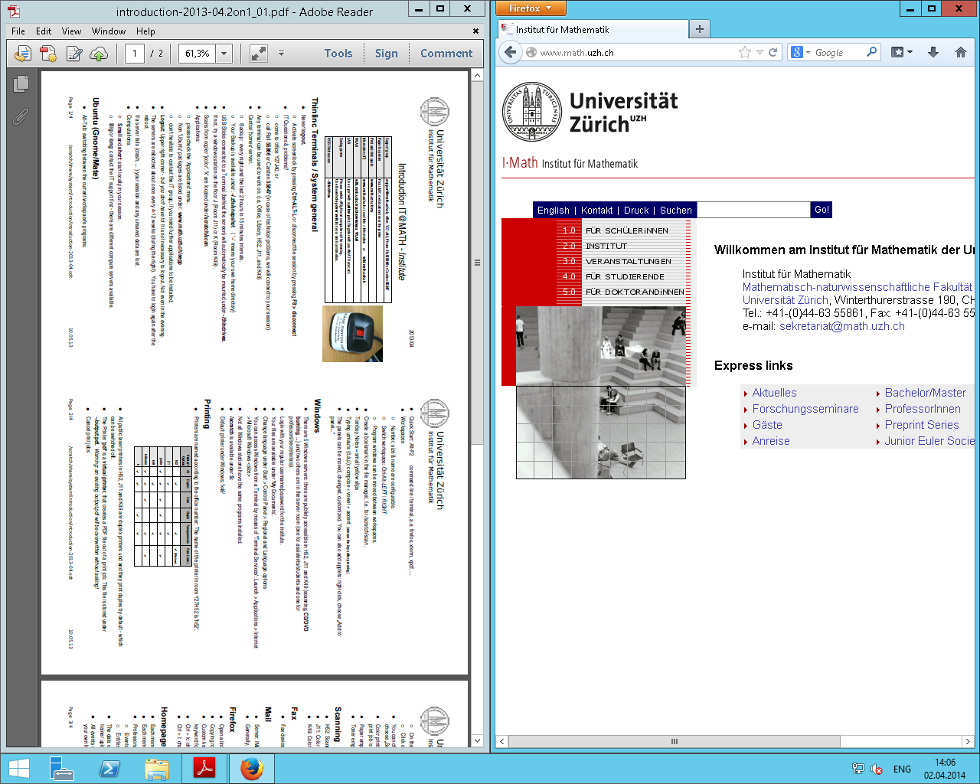Screen dimensions: 980x784
Task: Open the Window menu
Action: pyautogui.click(x=109, y=31)
